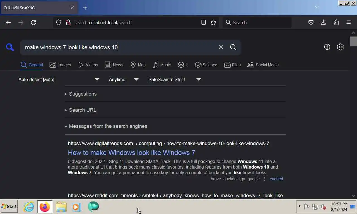
Task: Switch to the Images category
Action: click(x=60, y=65)
